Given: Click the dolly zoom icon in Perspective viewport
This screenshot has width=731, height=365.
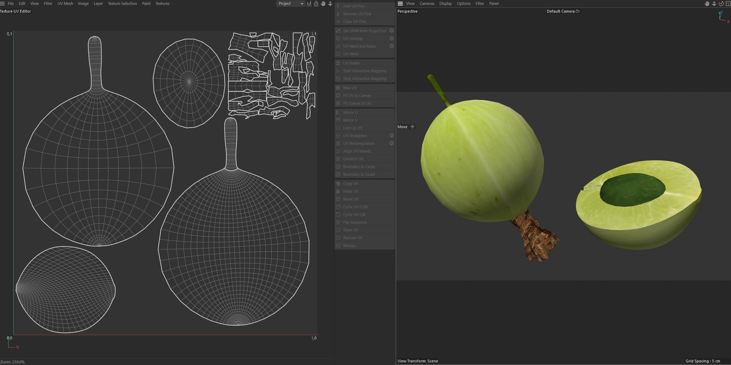Looking at the screenshot, I should [714, 3].
